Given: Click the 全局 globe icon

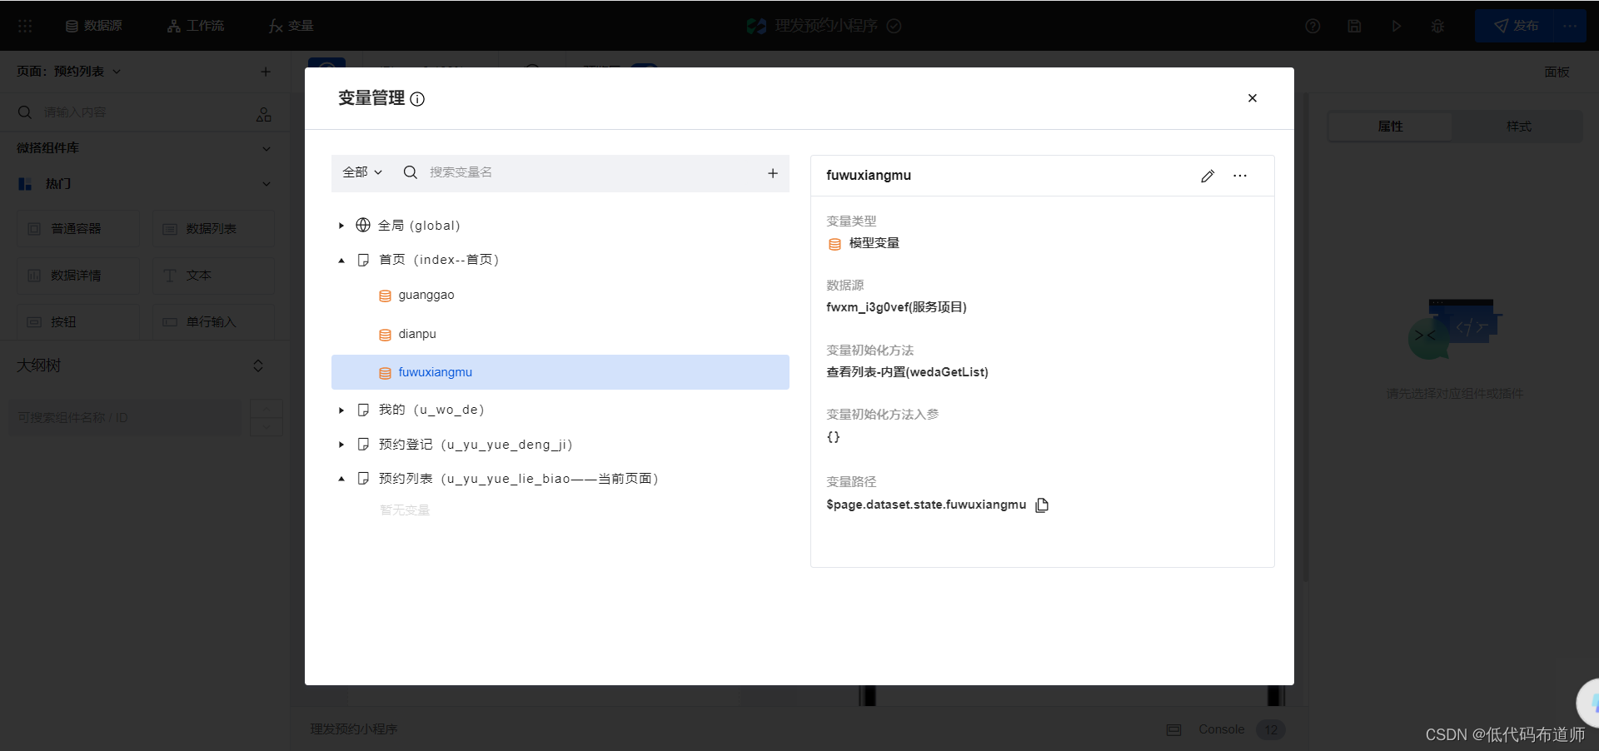Looking at the screenshot, I should click(x=363, y=225).
